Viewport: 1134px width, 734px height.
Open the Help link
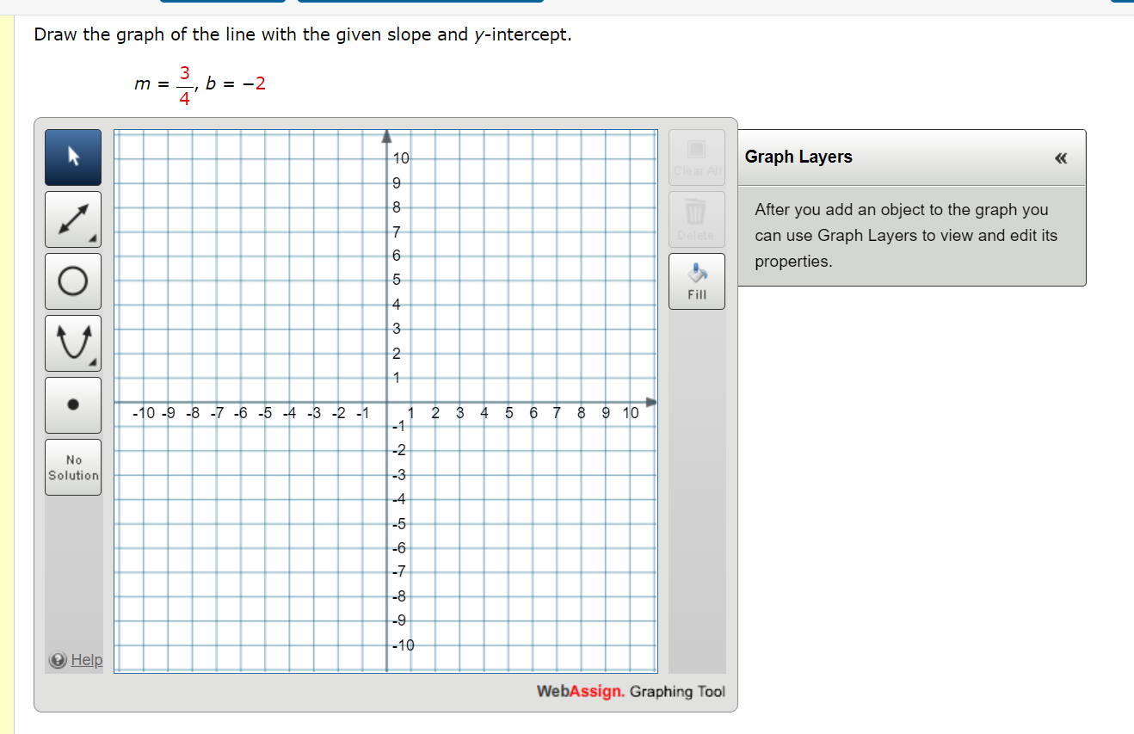(x=85, y=659)
